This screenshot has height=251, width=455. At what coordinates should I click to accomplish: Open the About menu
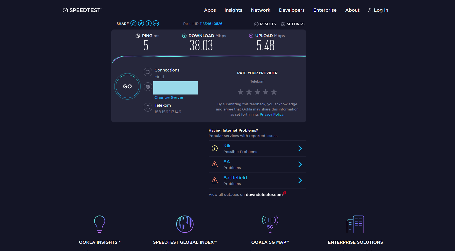352,10
